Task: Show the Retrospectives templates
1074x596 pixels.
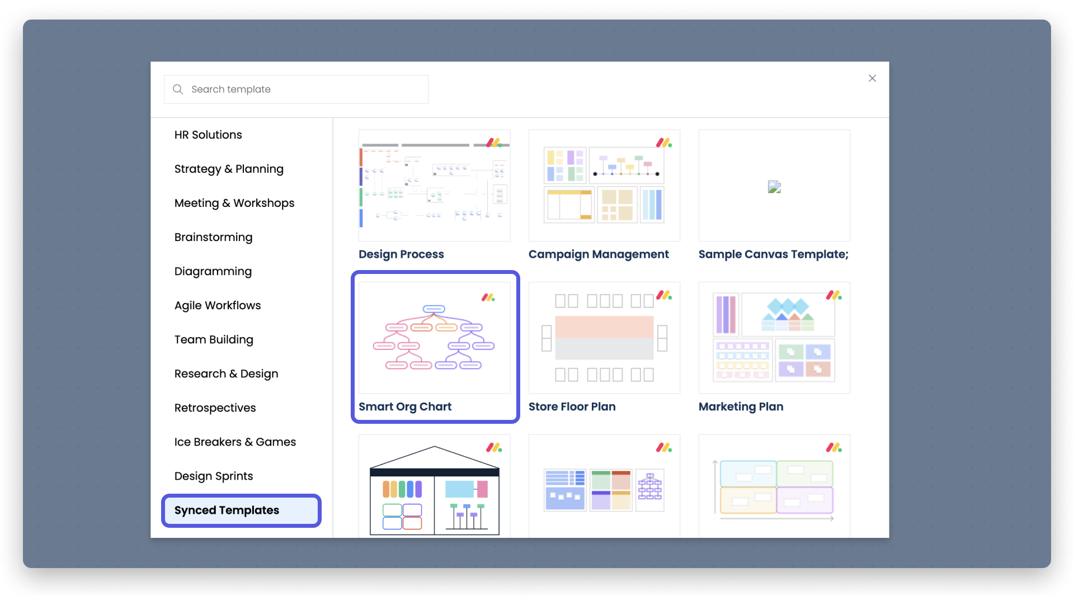Action: coord(215,408)
